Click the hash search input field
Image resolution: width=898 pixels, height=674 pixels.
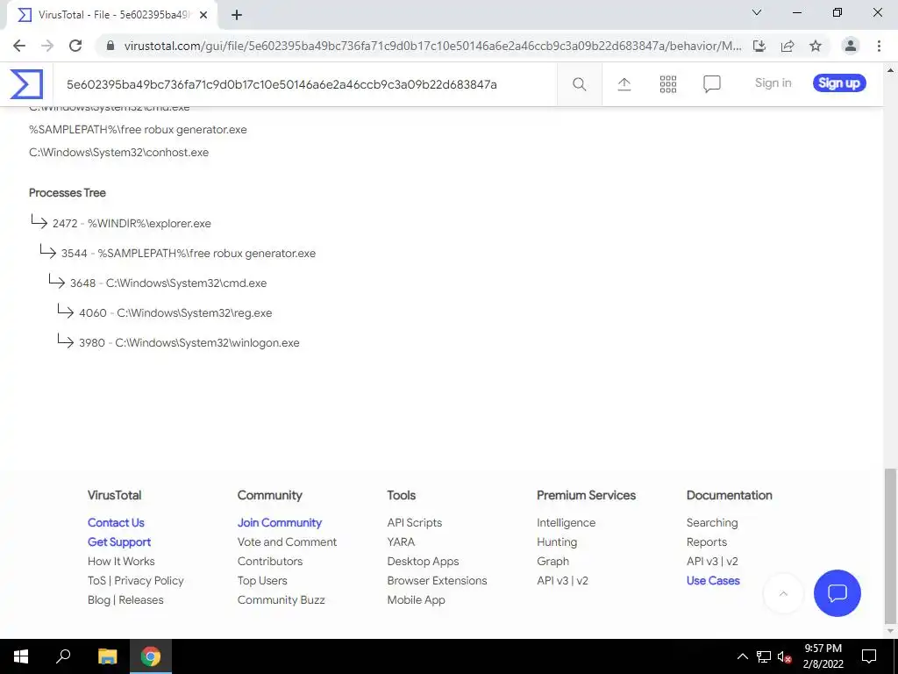[303, 84]
